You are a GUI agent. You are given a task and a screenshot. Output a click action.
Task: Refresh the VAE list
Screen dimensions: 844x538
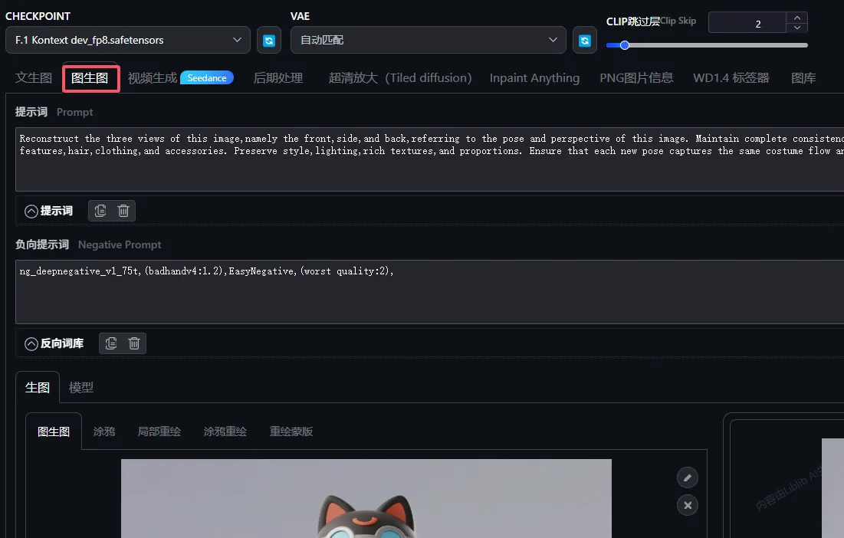(x=585, y=41)
